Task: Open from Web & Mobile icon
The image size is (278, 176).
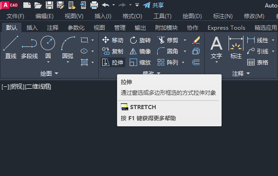Action: [72, 5]
